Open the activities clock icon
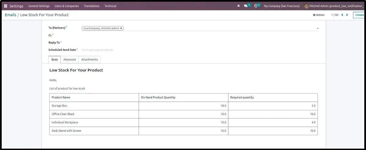This screenshot has height=150, width=366. 256,6
